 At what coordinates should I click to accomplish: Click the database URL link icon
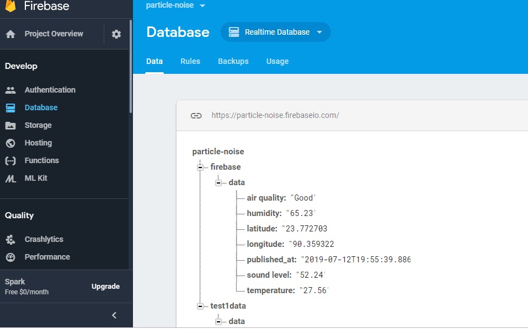(x=196, y=116)
